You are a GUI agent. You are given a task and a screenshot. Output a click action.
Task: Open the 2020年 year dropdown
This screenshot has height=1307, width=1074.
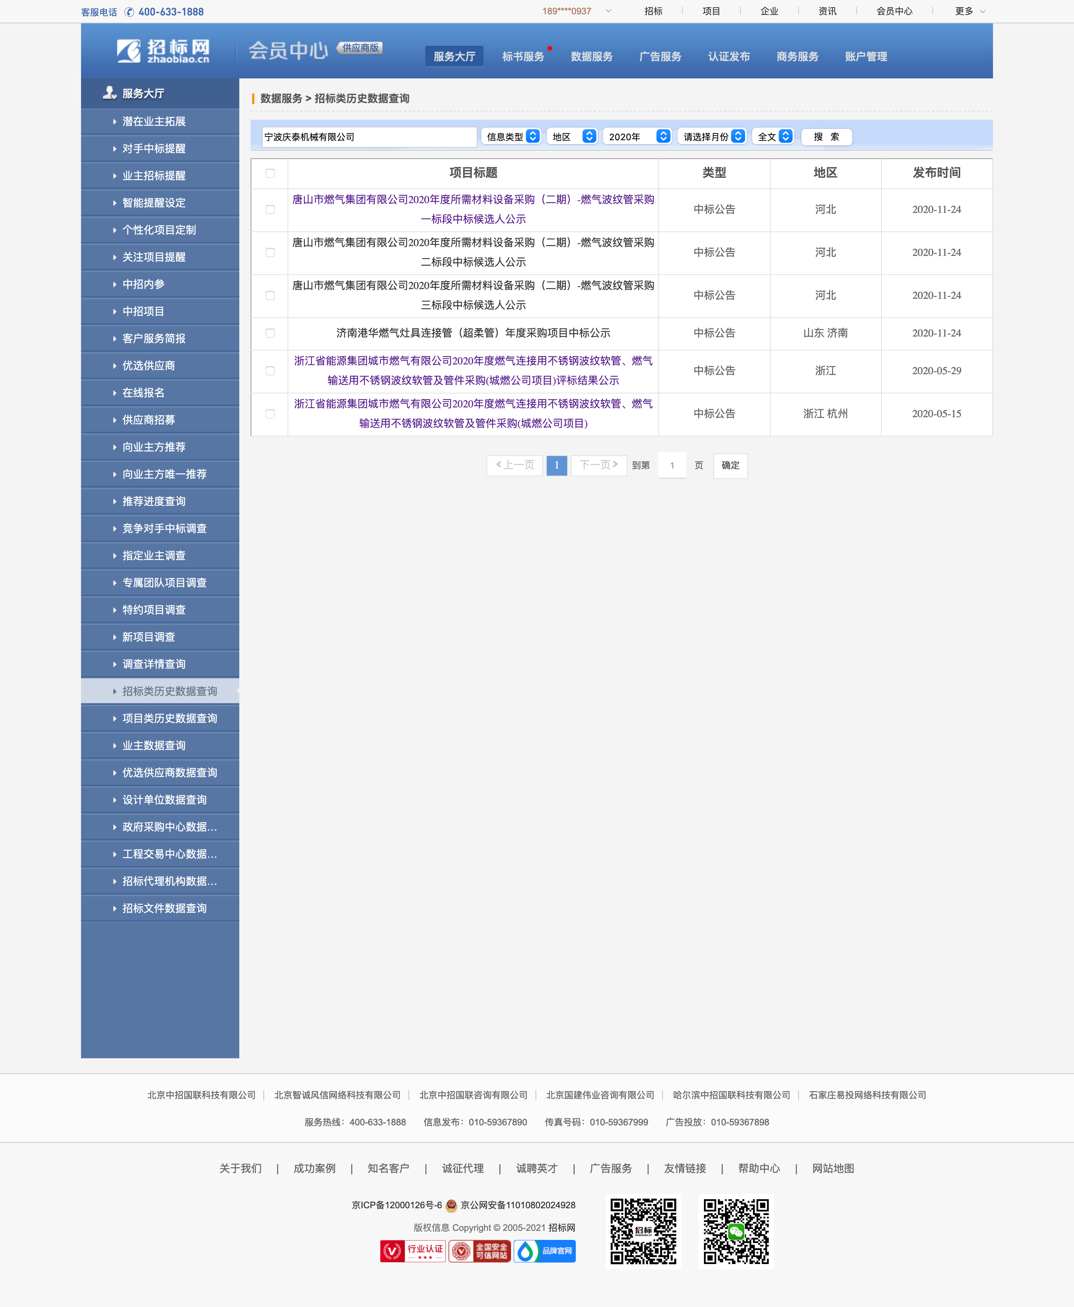pos(638,137)
